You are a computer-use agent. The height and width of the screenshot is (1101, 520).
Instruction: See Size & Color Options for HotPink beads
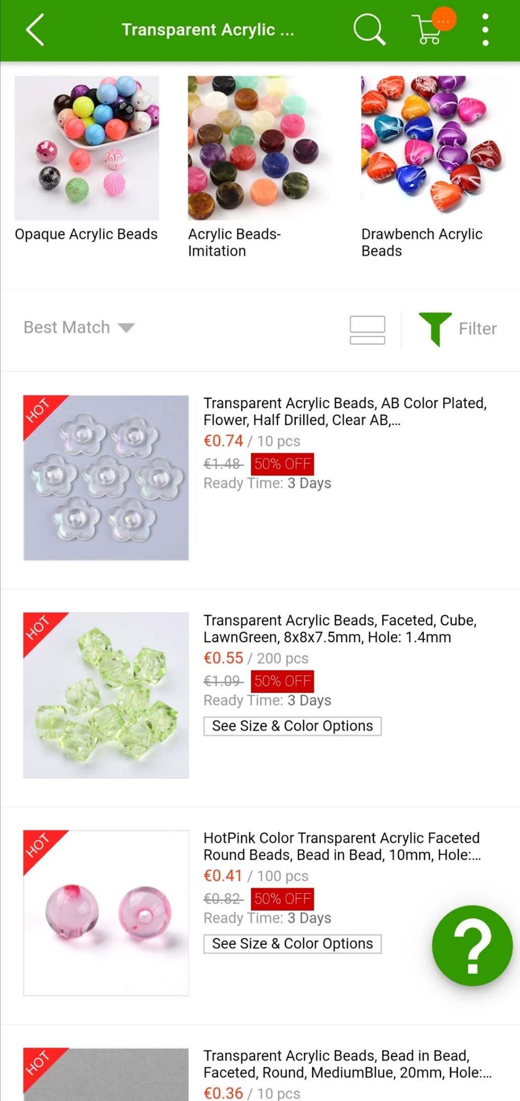292,943
